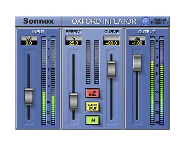
Task: Click the EFFECT section label
Action: click(x=73, y=32)
